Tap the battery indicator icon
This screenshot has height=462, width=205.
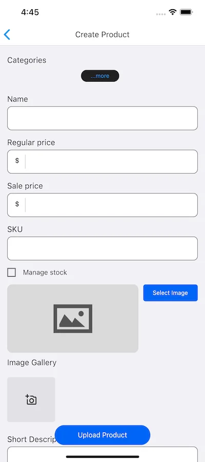187,12
